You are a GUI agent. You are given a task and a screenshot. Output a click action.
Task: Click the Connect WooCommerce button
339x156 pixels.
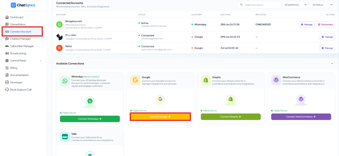coord(301,117)
